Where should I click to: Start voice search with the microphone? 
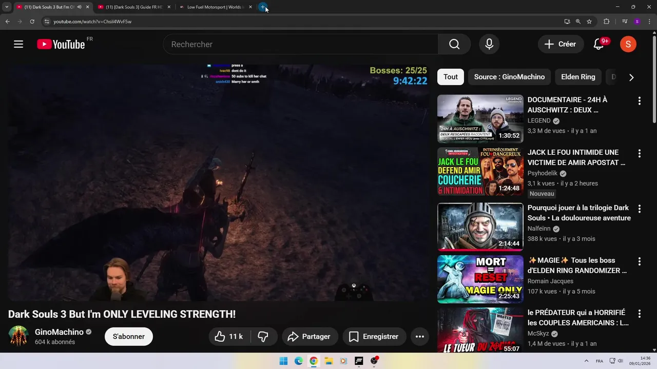point(489,44)
